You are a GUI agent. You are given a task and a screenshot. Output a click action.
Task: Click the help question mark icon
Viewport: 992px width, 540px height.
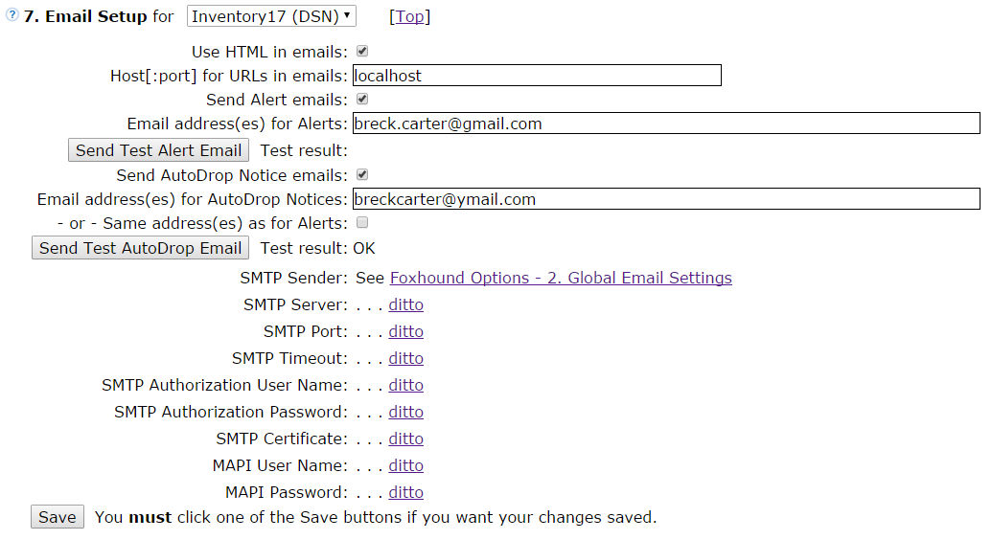pyautogui.click(x=12, y=16)
